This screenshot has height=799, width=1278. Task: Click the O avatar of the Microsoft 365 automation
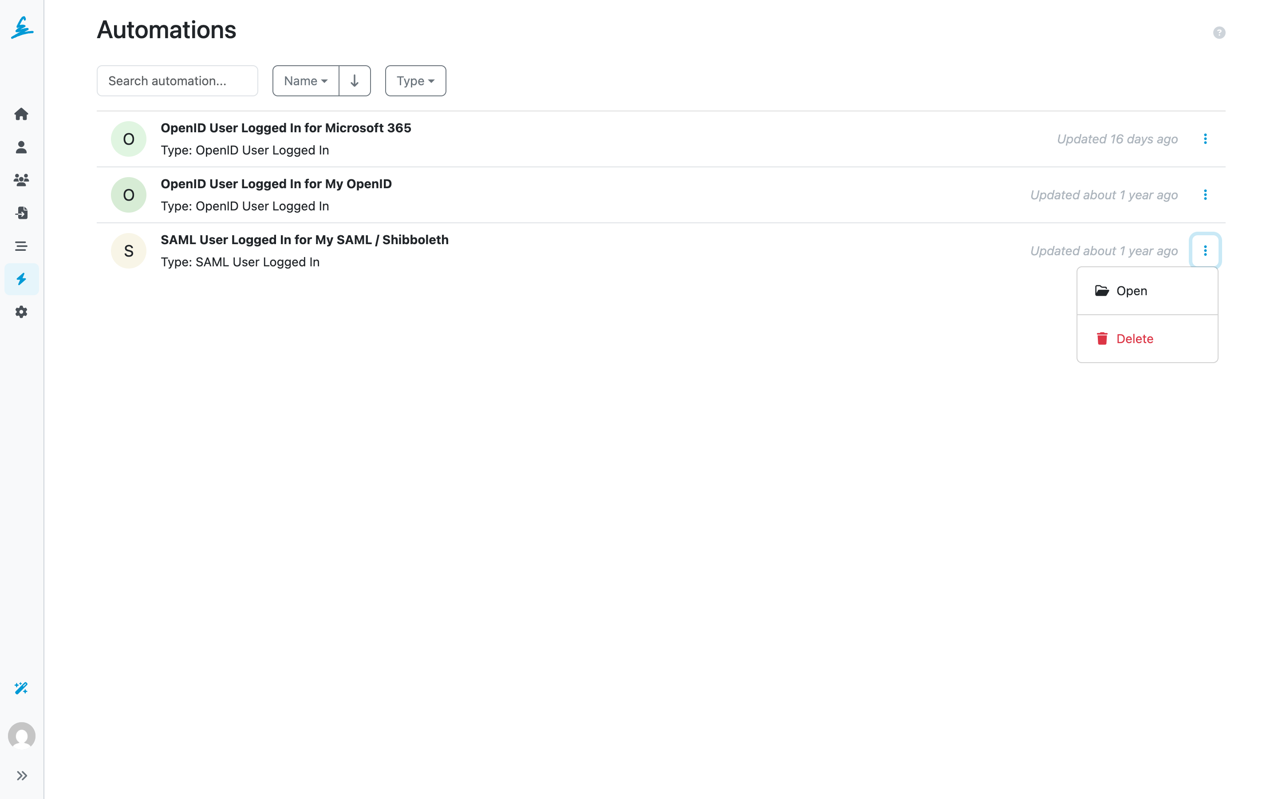[128, 139]
